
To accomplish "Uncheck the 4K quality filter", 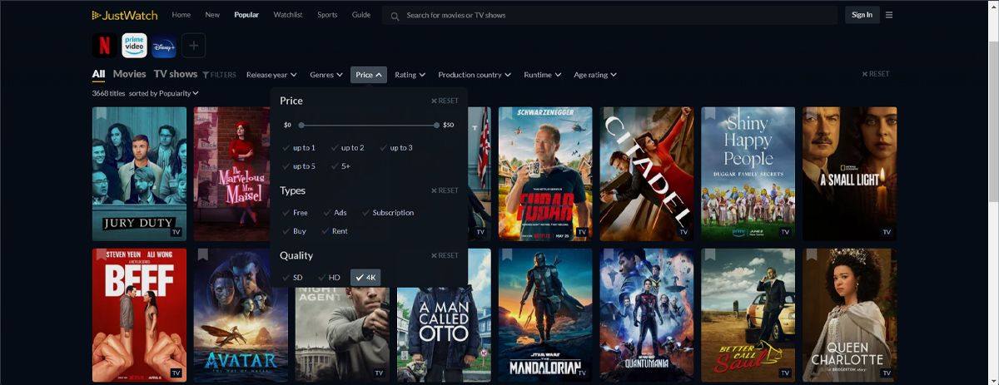I will [366, 278].
